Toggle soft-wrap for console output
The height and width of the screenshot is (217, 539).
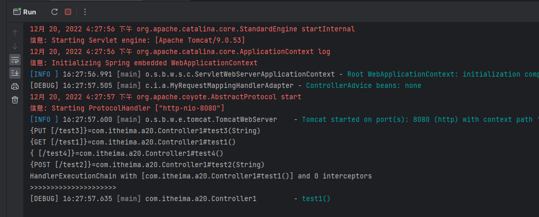click(15, 60)
